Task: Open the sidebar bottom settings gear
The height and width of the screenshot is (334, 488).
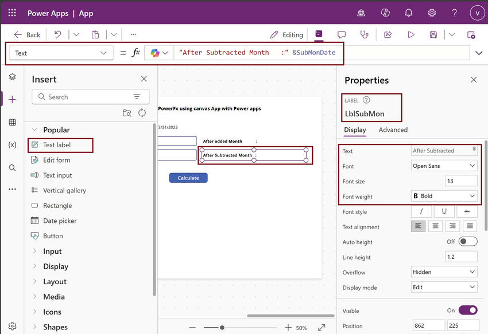Action: [x=13, y=326]
